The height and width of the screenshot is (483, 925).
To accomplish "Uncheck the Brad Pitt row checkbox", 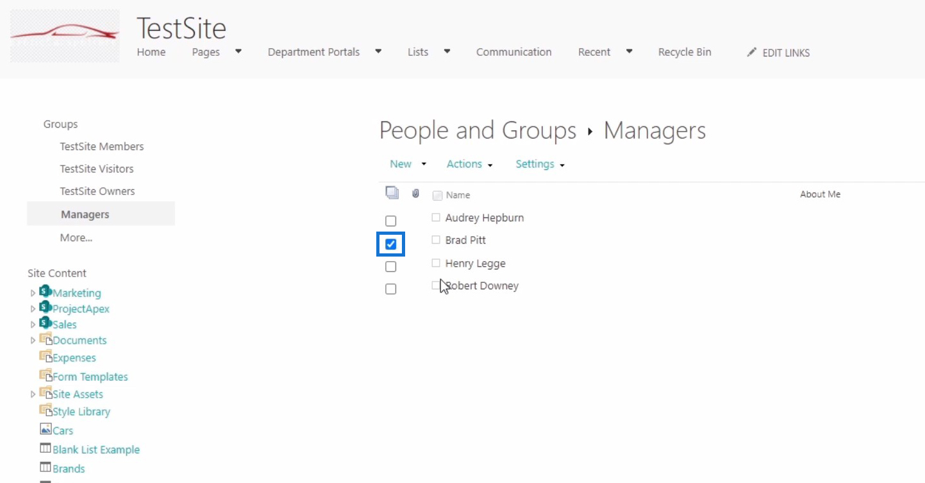I will (390, 244).
